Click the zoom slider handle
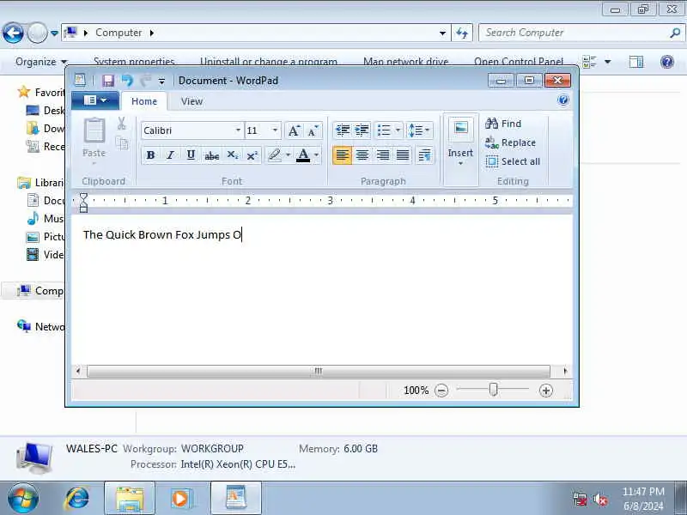Screen dimensions: 687x515 [493, 390]
